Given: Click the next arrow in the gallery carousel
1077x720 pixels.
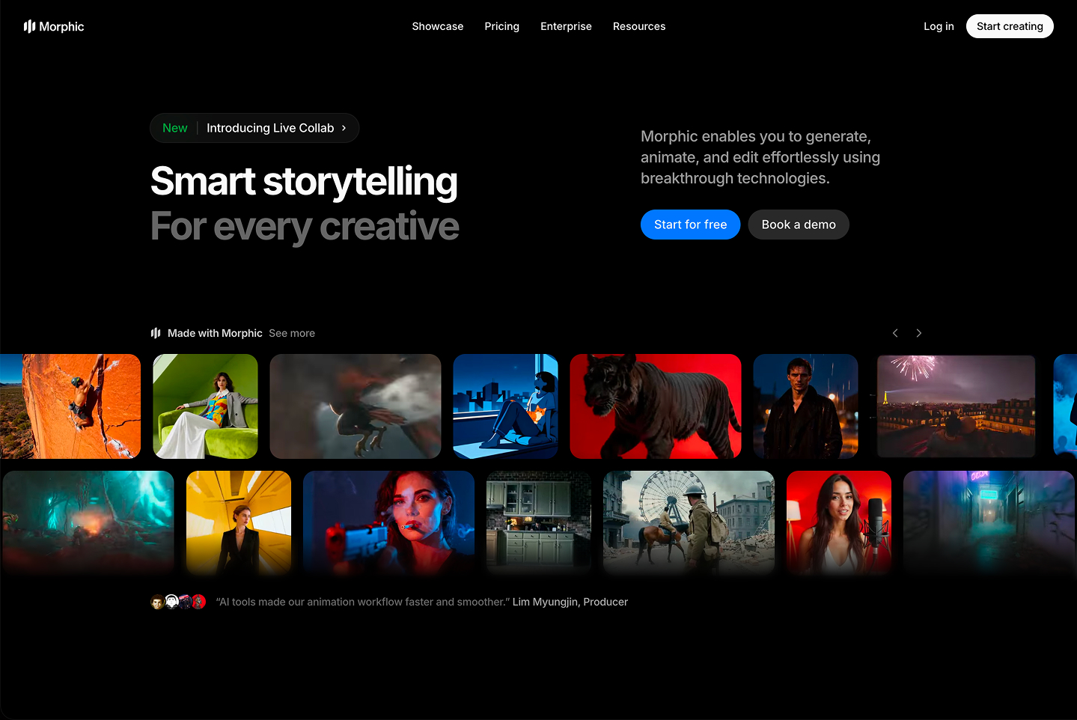Looking at the screenshot, I should coord(919,333).
